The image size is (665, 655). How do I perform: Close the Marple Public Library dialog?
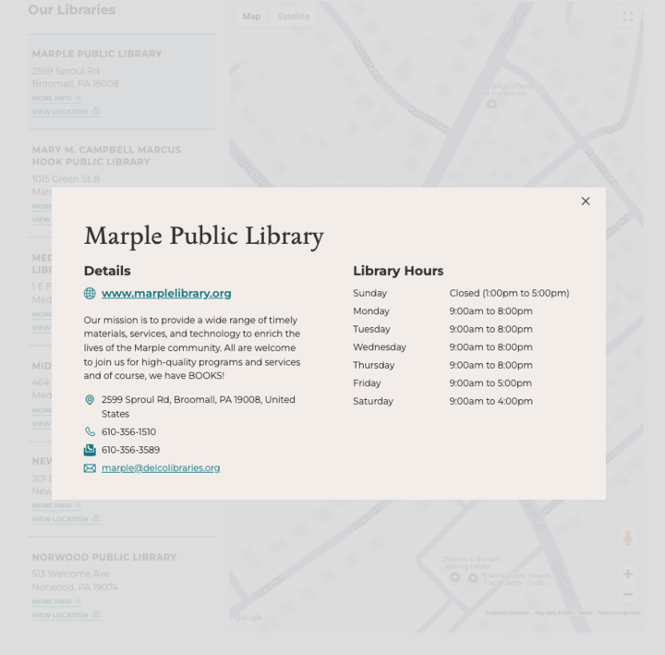click(x=586, y=201)
